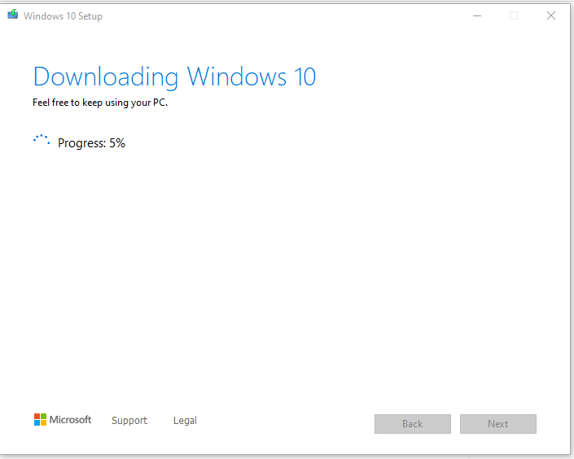
Task: Close the Windows 10 Setup window
Action: pos(551,15)
